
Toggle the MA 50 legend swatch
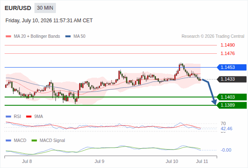[68, 37]
